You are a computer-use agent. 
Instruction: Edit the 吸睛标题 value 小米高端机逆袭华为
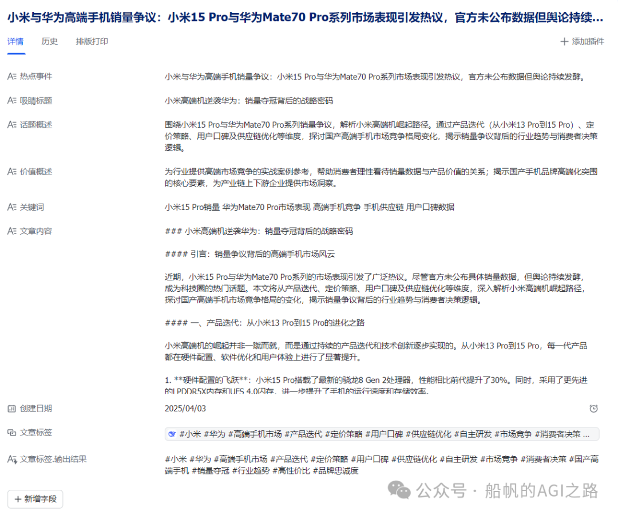249,101
